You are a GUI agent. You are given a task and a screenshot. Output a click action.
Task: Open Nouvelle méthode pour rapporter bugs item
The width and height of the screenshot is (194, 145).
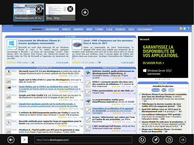[x=50, y=122]
